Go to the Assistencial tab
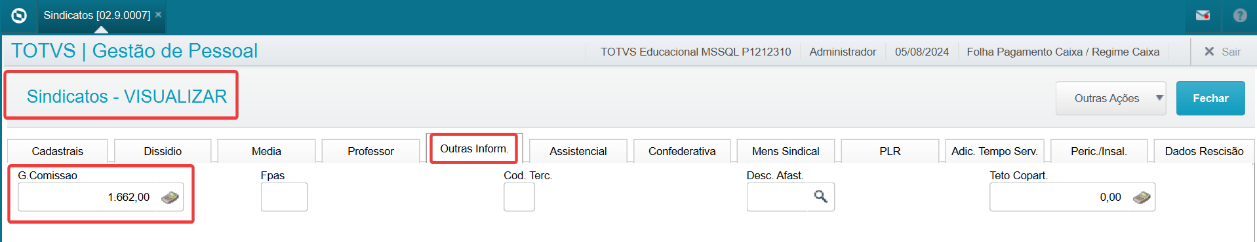Image resolution: width=1257 pixels, height=242 pixels. pyautogui.click(x=578, y=151)
